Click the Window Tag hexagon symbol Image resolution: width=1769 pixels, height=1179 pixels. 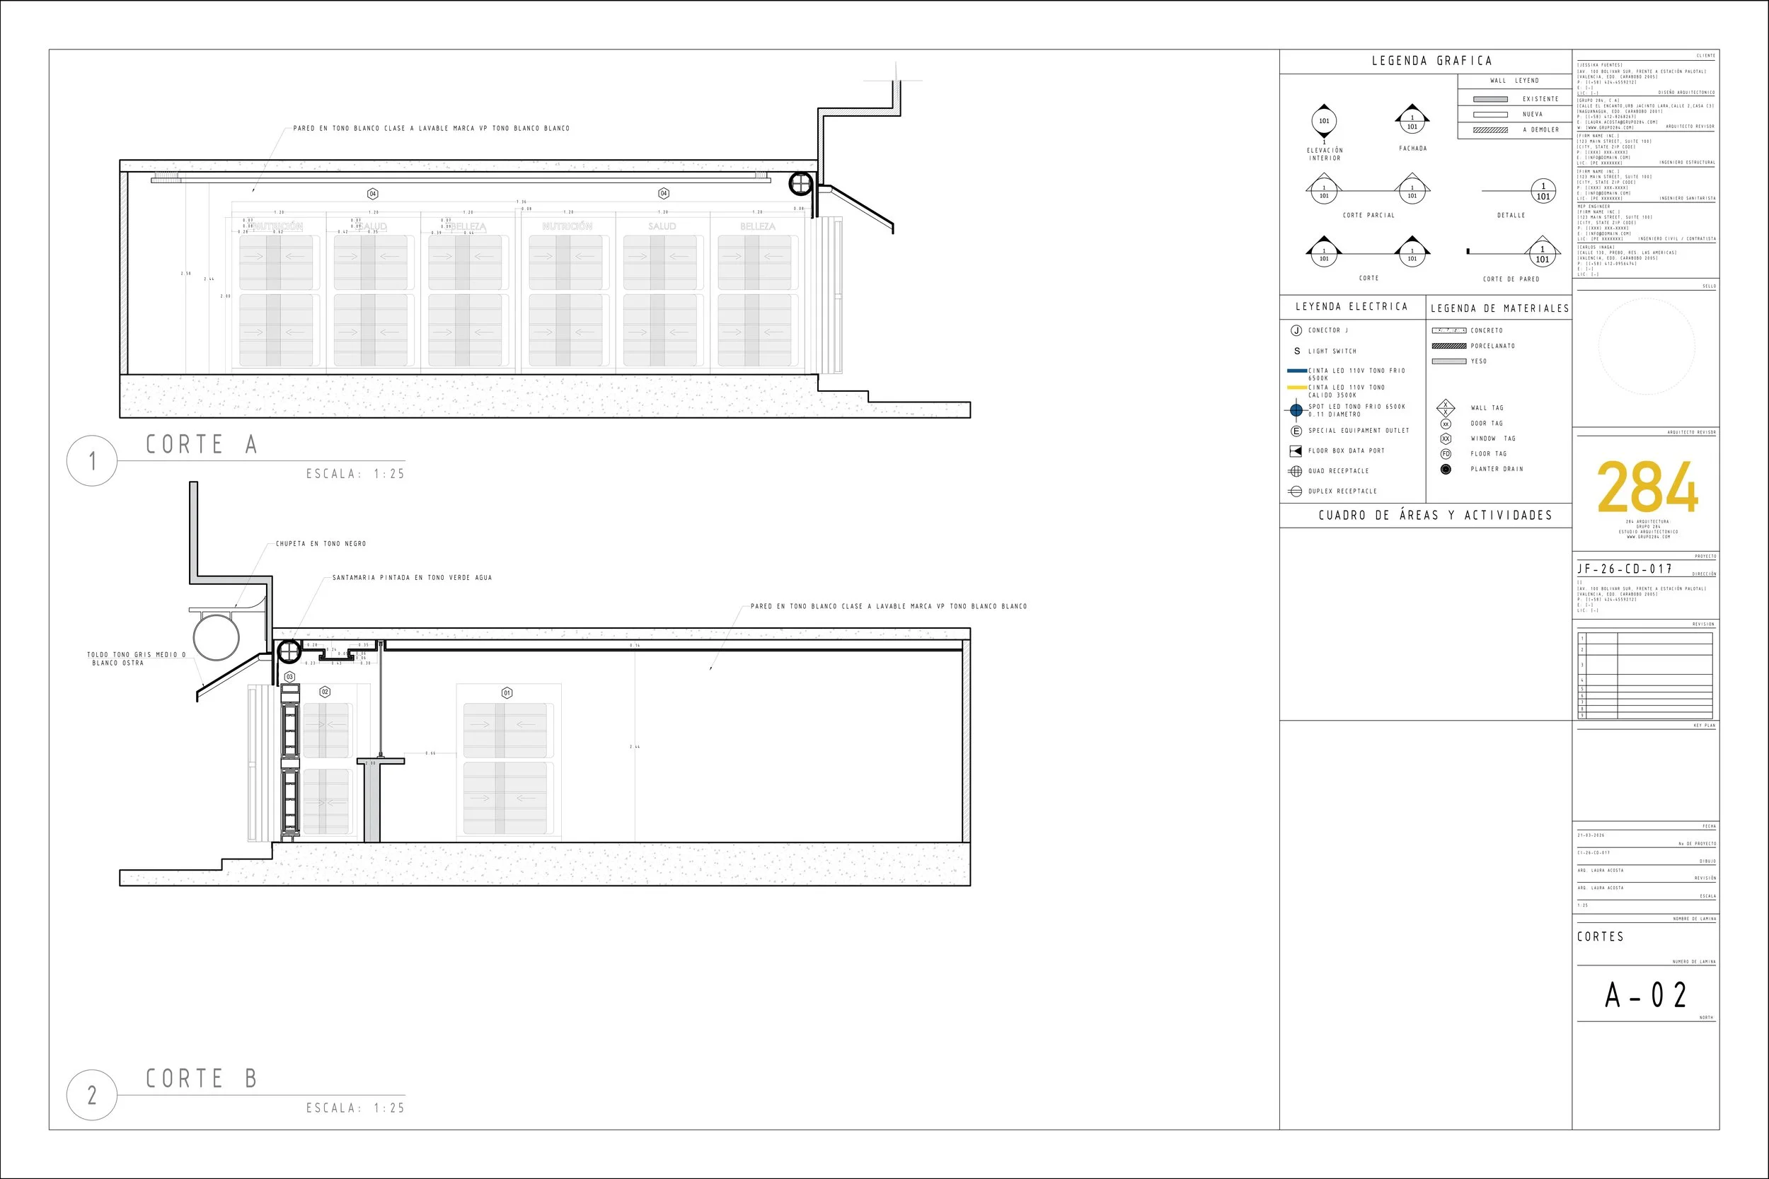click(x=1446, y=439)
